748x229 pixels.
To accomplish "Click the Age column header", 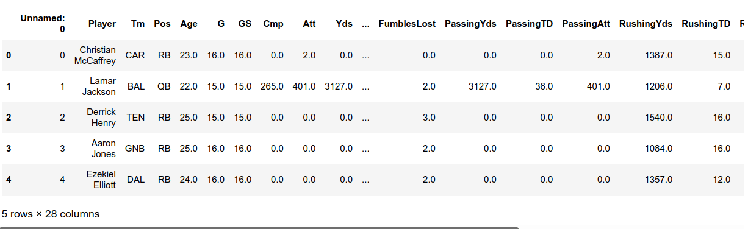I will [x=189, y=24].
